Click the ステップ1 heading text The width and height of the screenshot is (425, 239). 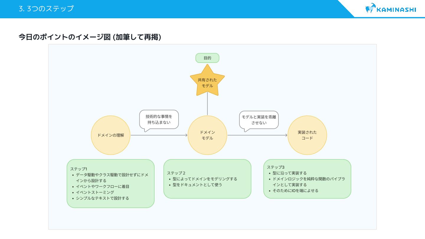[79, 169]
